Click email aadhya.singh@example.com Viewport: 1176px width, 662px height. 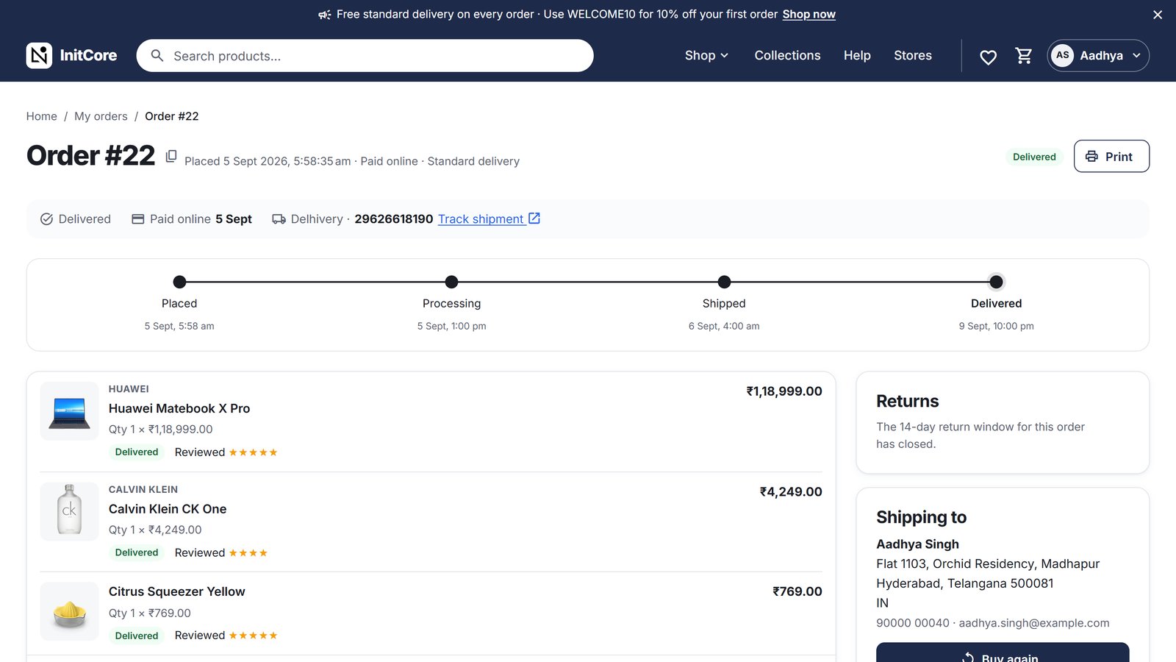pos(1034,623)
